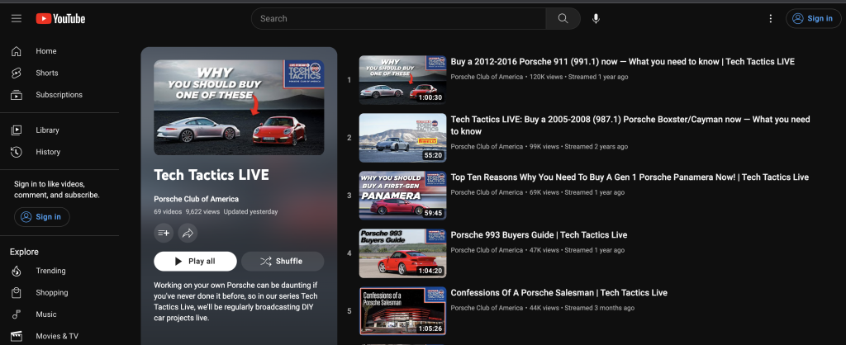Open Trending in Explore section
846x345 pixels.
(50, 271)
